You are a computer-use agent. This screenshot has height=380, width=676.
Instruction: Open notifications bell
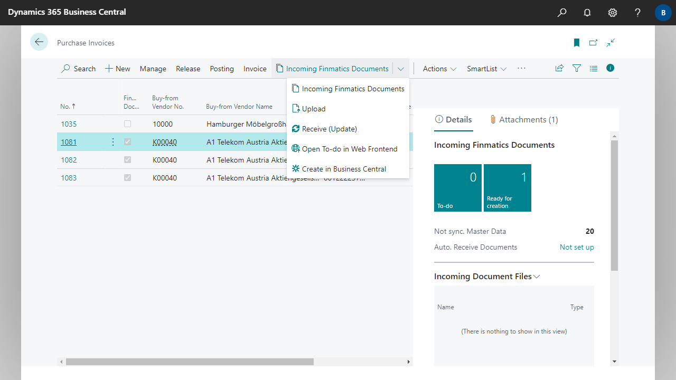tap(587, 13)
